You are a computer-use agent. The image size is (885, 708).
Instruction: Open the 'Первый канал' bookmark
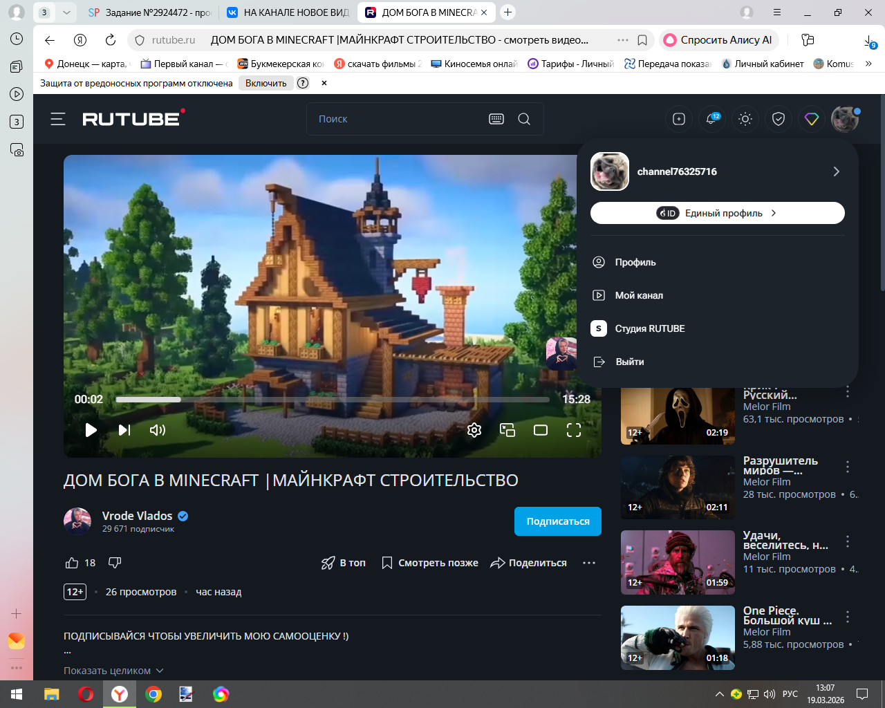point(183,64)
